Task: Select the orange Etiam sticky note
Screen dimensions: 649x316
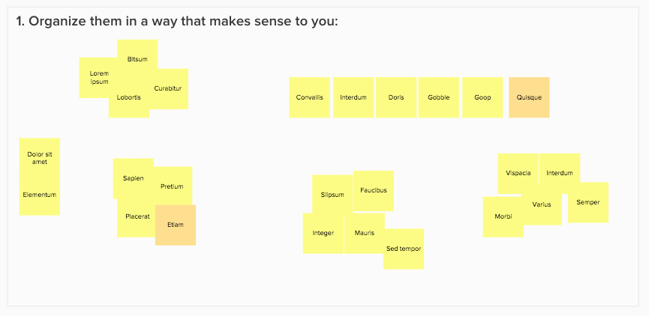Action: tap(176, 225)
